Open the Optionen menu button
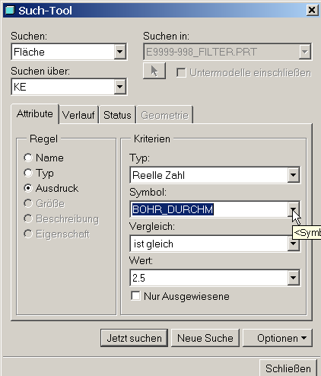The image size is (321, 376). (x=278, y=338)
